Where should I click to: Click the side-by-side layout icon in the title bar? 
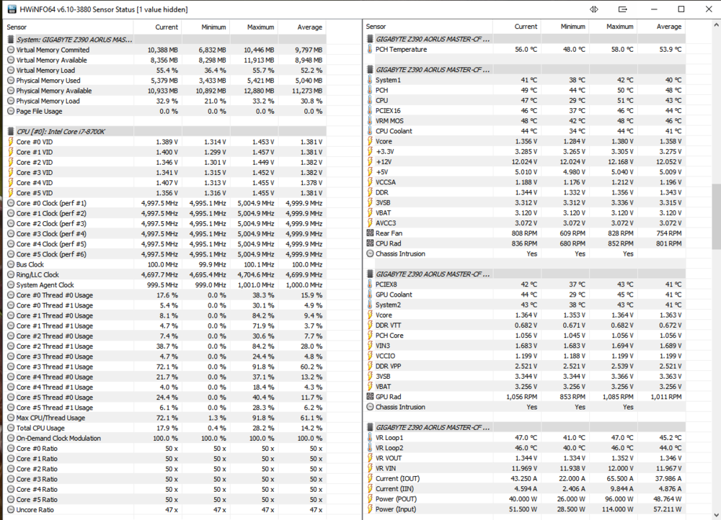pyautogui.click(x=594, y=9)
